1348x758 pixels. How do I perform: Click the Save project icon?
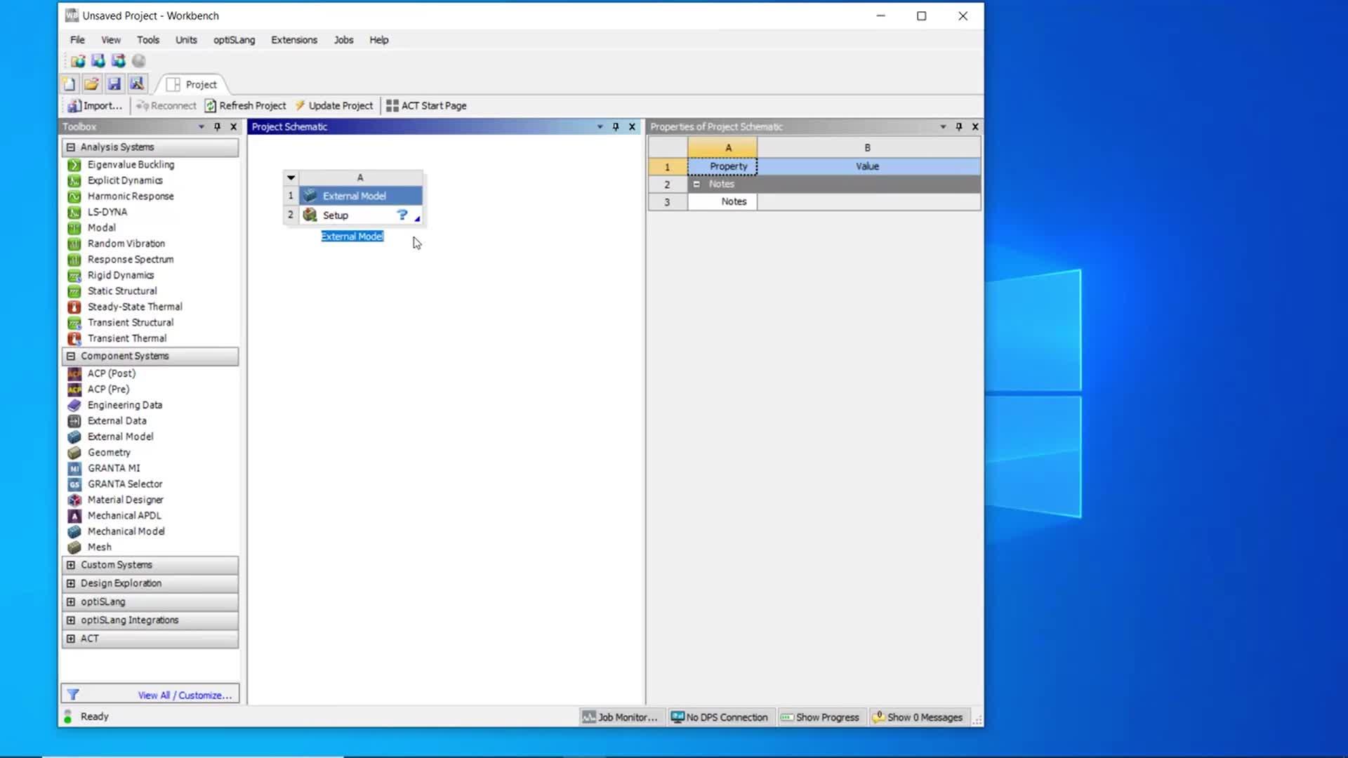pos(114,84)
